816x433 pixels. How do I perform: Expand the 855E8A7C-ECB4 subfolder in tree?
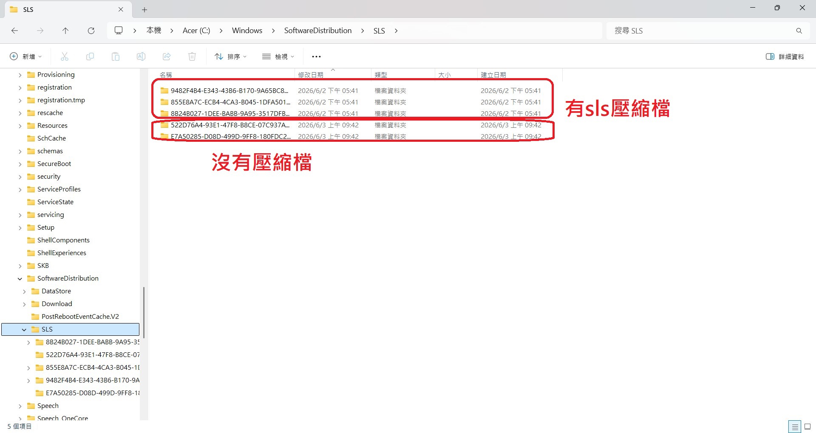pos(28,368)
